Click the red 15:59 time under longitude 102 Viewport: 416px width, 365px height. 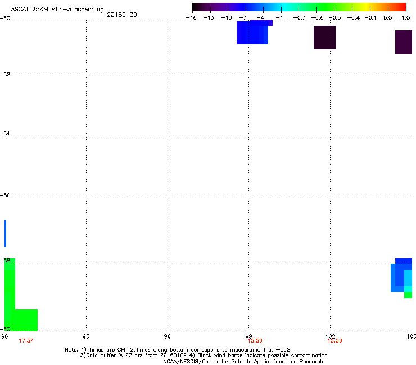(335, 341)
